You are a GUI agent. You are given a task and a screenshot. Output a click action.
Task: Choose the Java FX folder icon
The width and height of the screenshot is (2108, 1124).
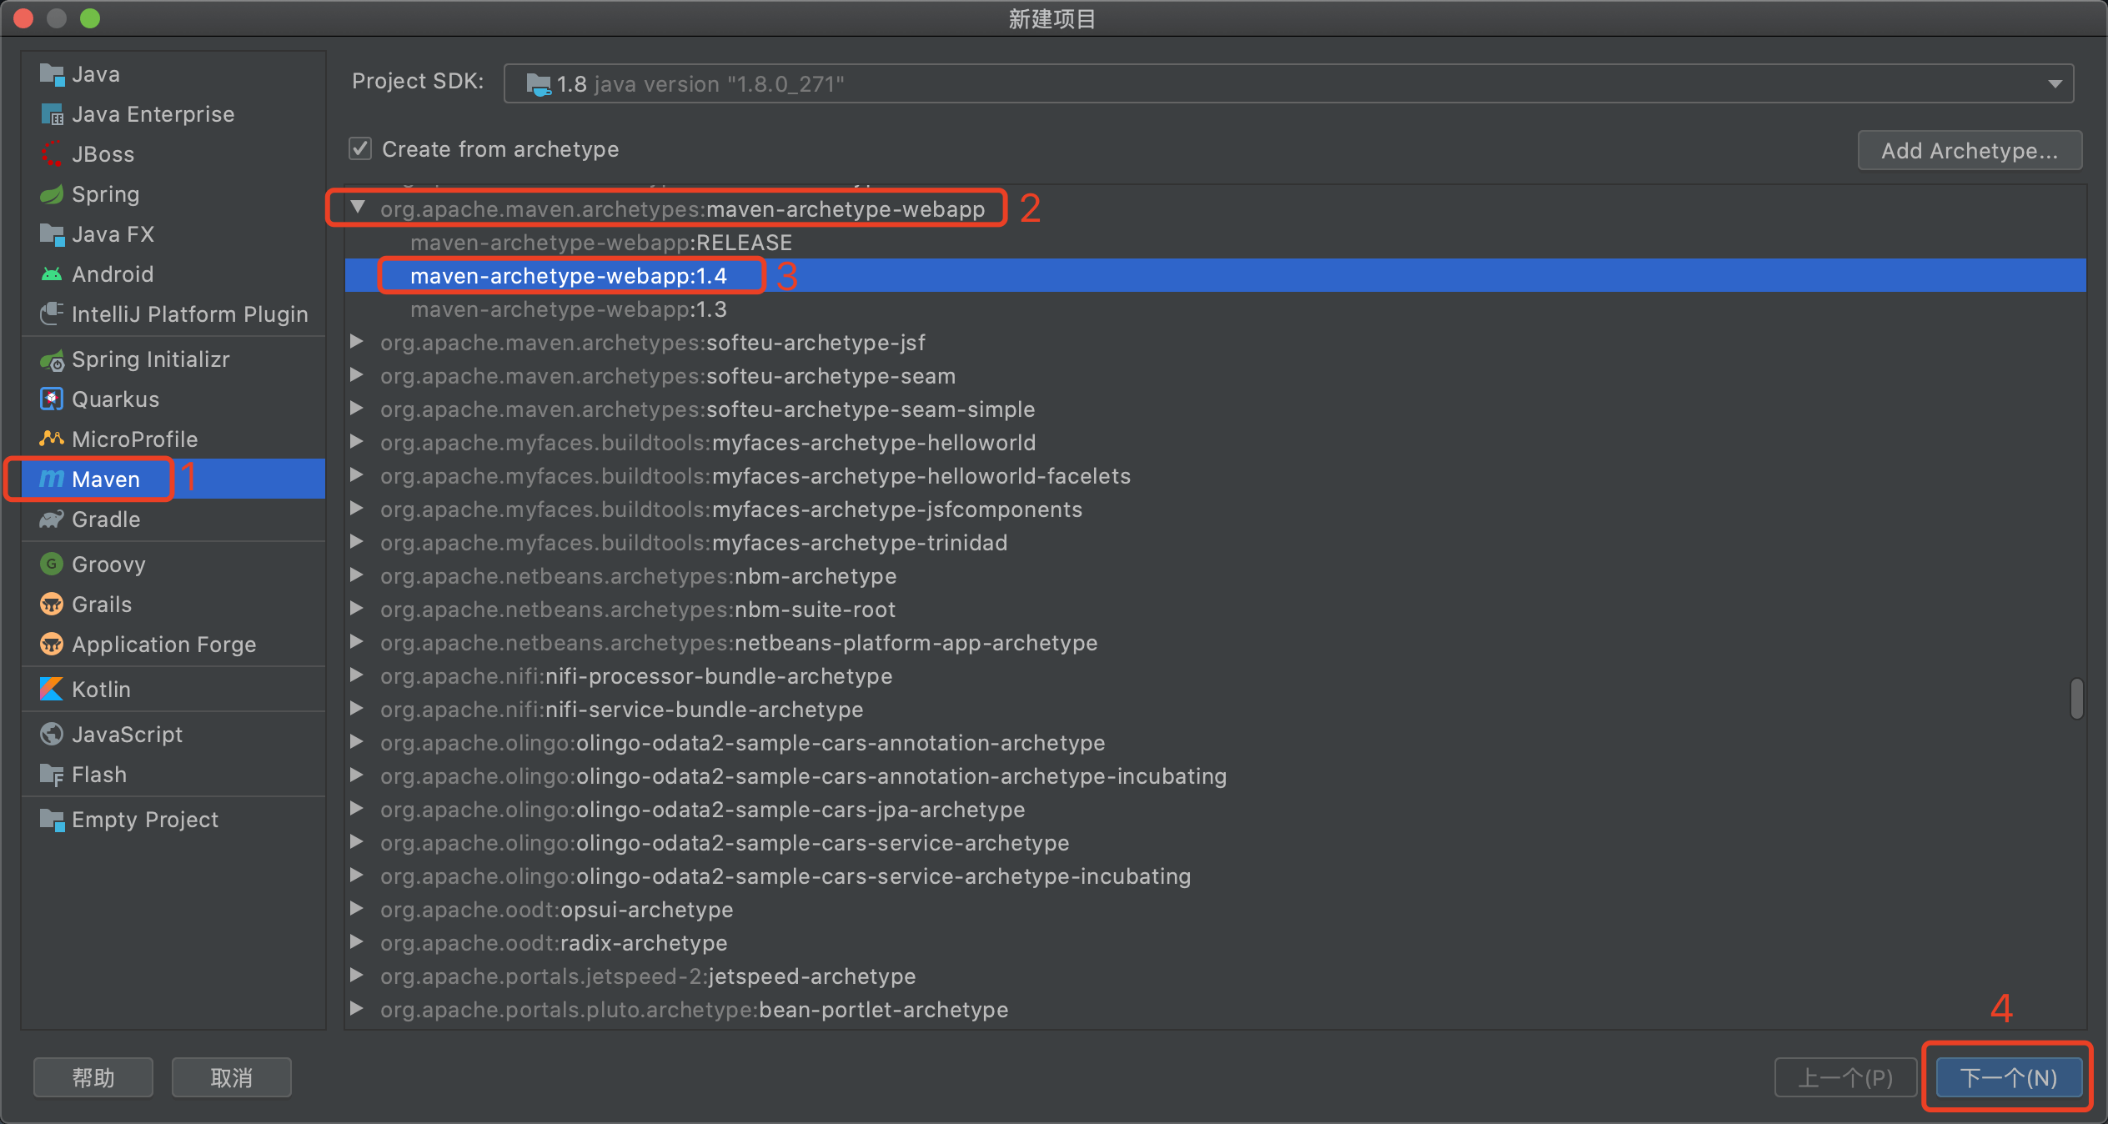(x=52, y=234)
